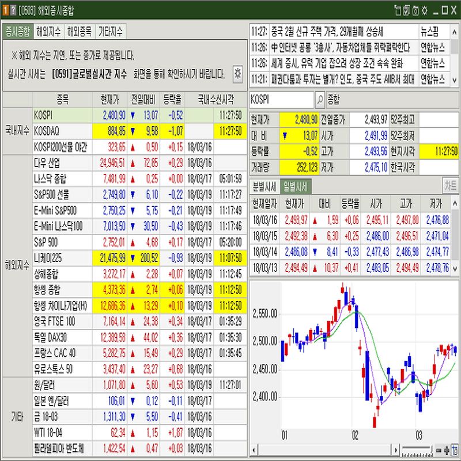
Task: Select the 분별시세 tab
Action: pyautogui.click(x=263, y=186)
